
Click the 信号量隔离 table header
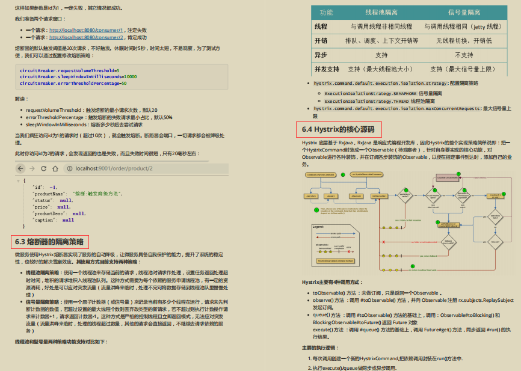pyautogui.click(x=464, y=13)
